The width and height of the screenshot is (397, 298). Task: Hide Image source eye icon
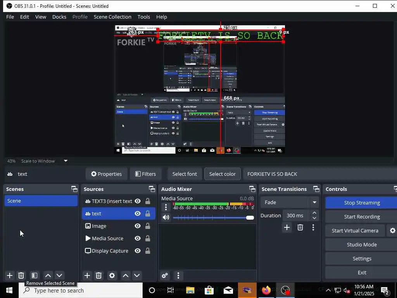click(138, 226)
